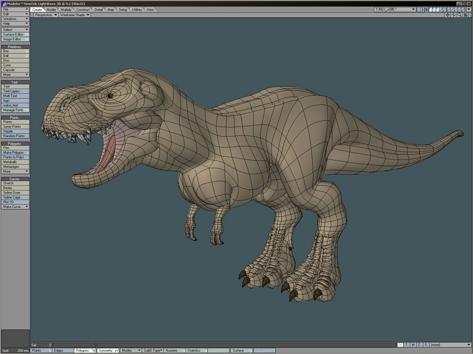
Task: Click the Text Layers button
Action: tap(15, 91)
